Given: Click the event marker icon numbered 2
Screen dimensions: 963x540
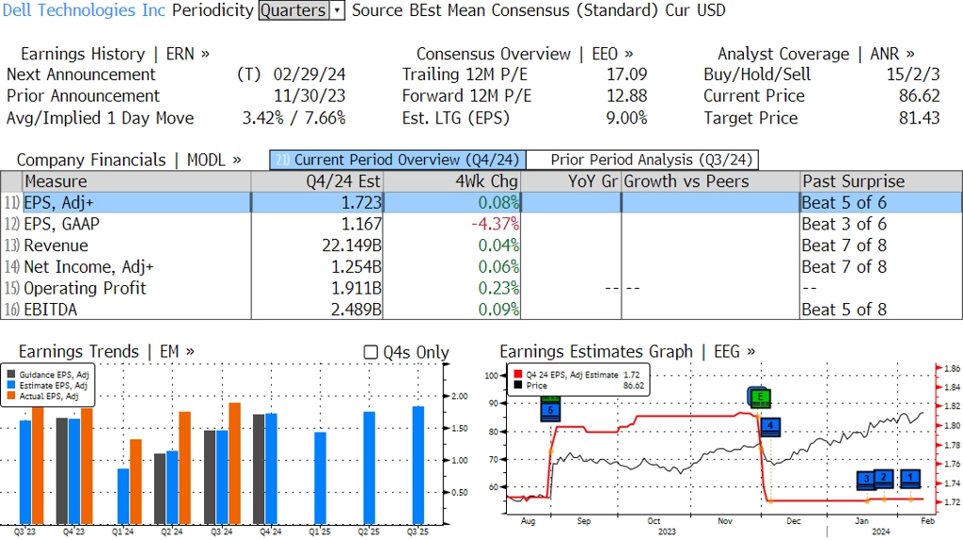Looking at the screenshot, I should click(883, 477).
